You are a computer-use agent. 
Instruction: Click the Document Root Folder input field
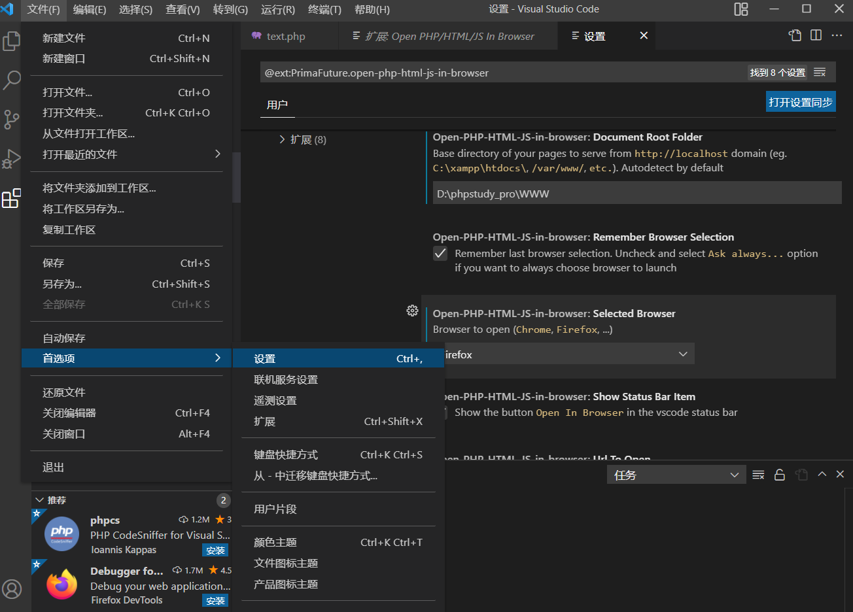click(x=637, y=193)
